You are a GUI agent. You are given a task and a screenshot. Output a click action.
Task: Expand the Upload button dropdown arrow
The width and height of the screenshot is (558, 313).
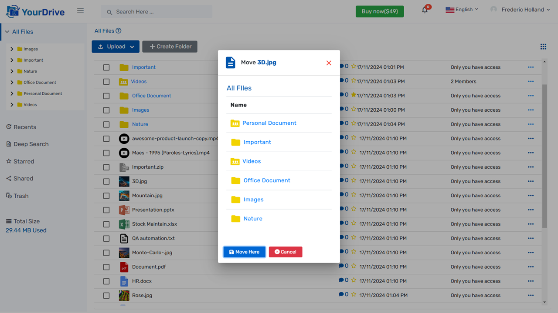pyautogui.click(x=131, y=47)
